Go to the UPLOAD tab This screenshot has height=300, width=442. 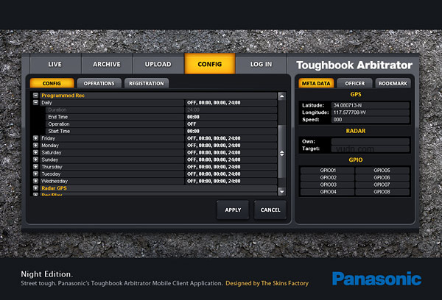(158, 64)
